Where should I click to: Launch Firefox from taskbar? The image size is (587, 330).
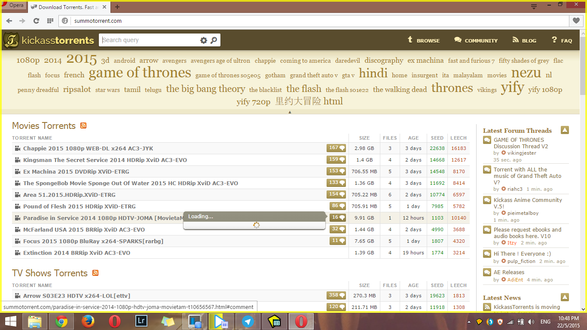(x=88, y=321)
